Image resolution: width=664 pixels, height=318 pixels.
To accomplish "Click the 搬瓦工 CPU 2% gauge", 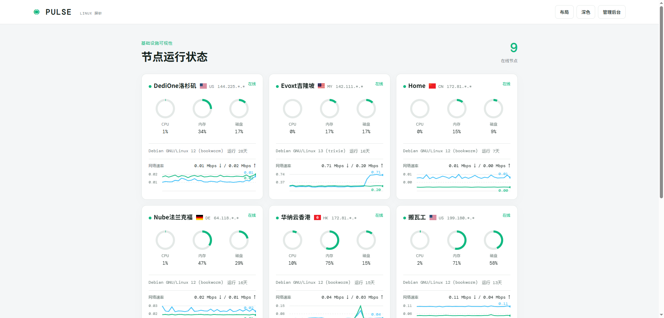I will [x=420, y=240].
